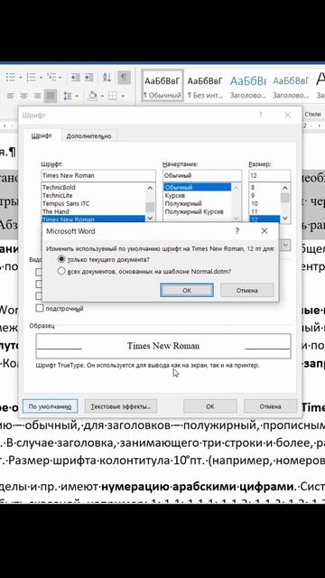
Task: Apply the 'Без инт...' style from gallery
Action: click(205, 86)
